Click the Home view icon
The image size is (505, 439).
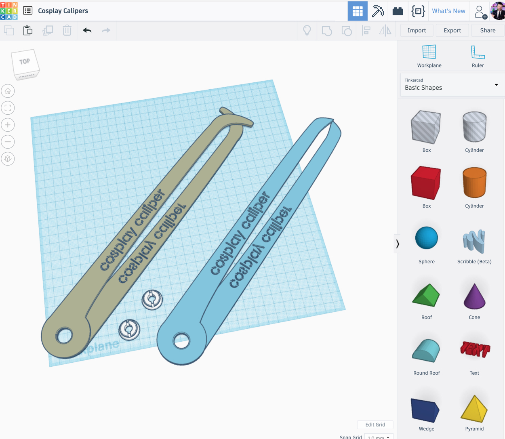coord(8,91)
